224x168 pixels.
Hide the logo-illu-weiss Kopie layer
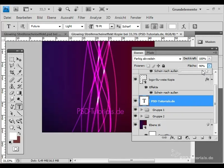point(135,79)
